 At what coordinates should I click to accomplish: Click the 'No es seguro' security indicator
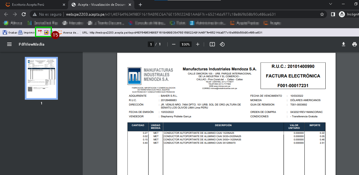tap(47, 14)
